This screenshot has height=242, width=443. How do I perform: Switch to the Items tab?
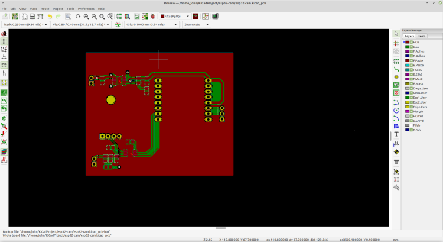point(421,36)
